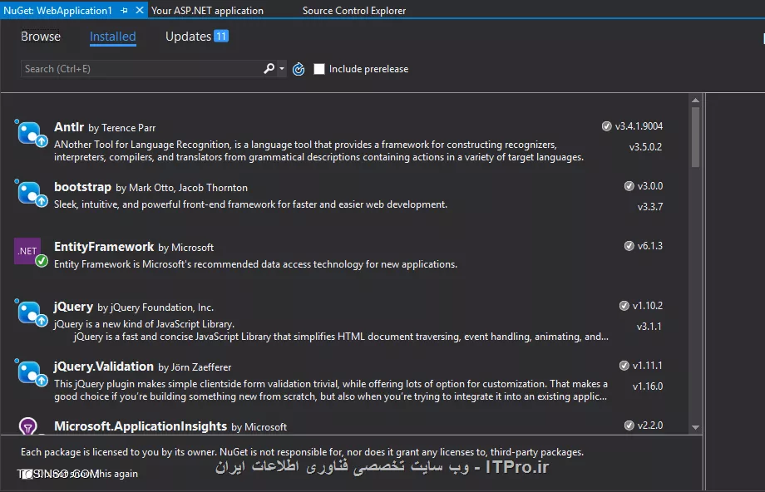Close the NuGet: WebApplication1 tab
The image size is (765, 492).
140,10
